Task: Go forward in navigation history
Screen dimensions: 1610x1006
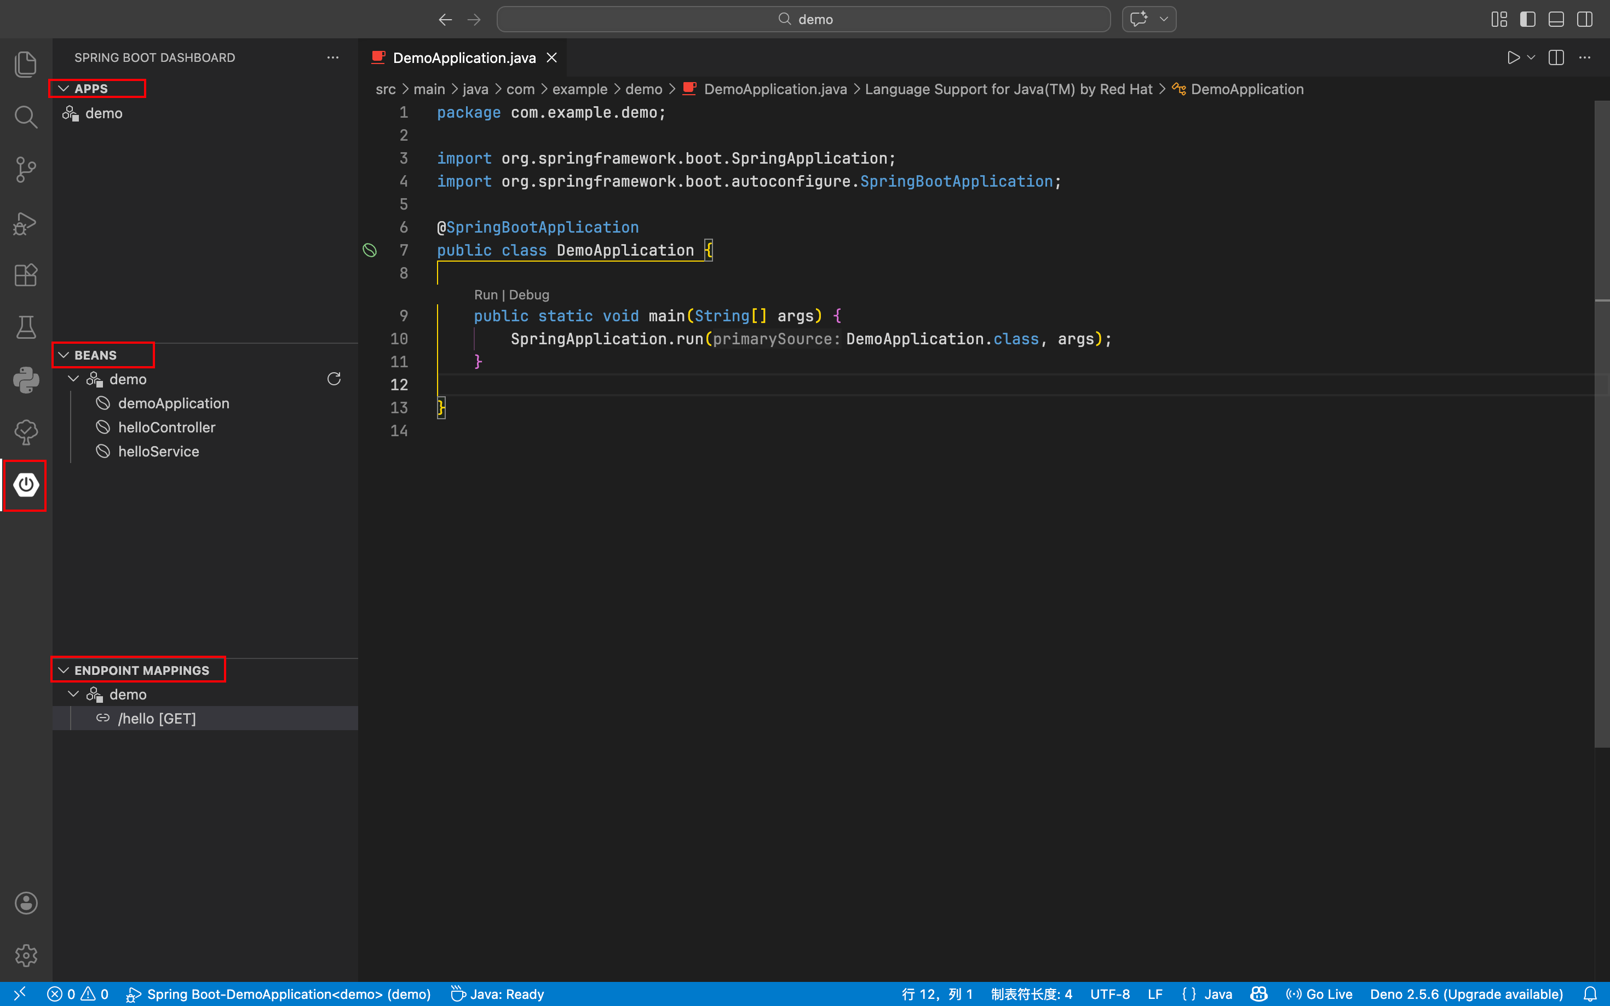Action: coord(474,19)
